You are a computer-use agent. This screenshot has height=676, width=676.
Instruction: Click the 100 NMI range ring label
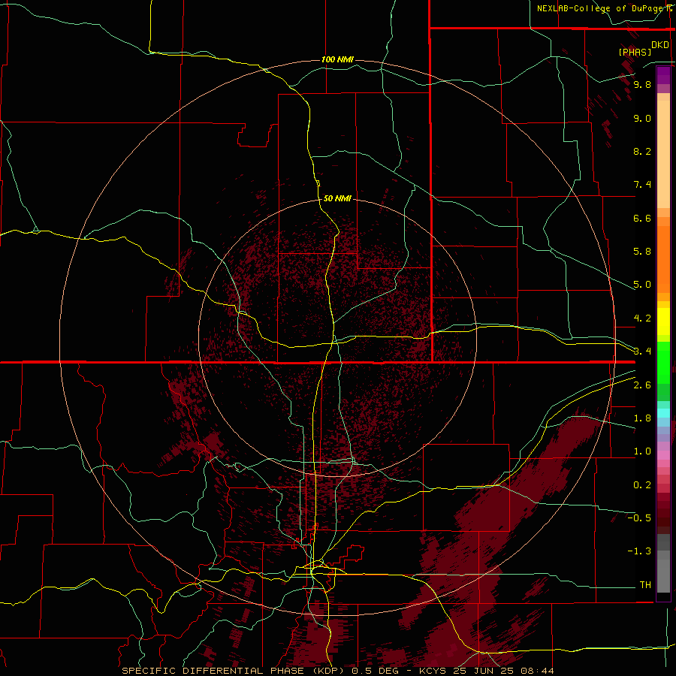coord(337,59)
